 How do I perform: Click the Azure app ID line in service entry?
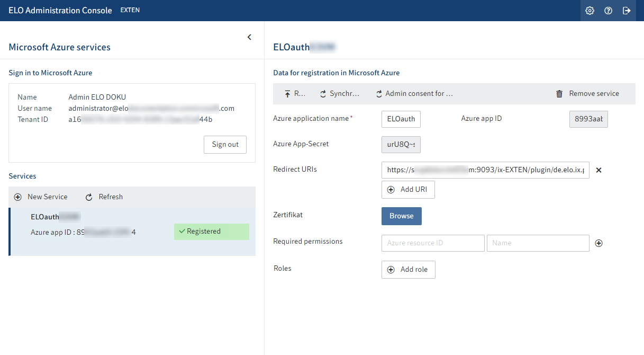point(83,232)
